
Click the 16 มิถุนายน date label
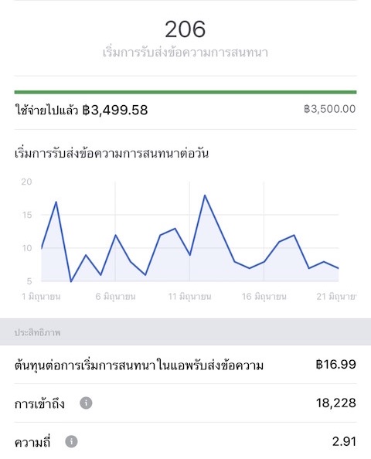pos(264,297)
